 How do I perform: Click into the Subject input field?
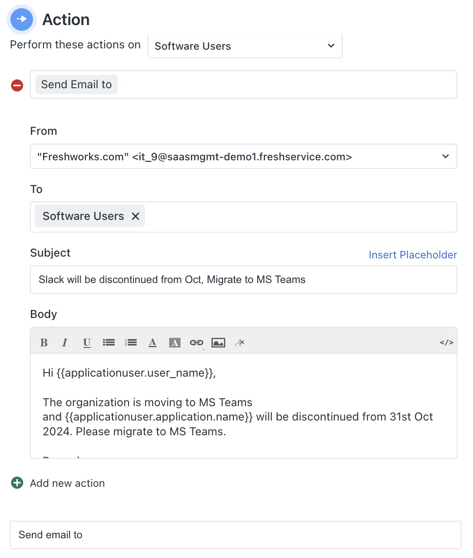[243, 280]
